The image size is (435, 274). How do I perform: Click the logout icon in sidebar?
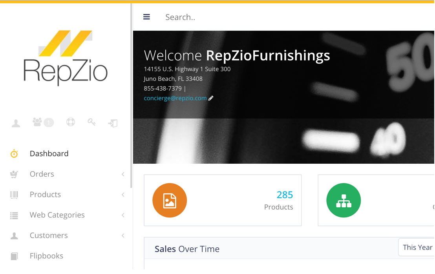(x=113, y=123)
